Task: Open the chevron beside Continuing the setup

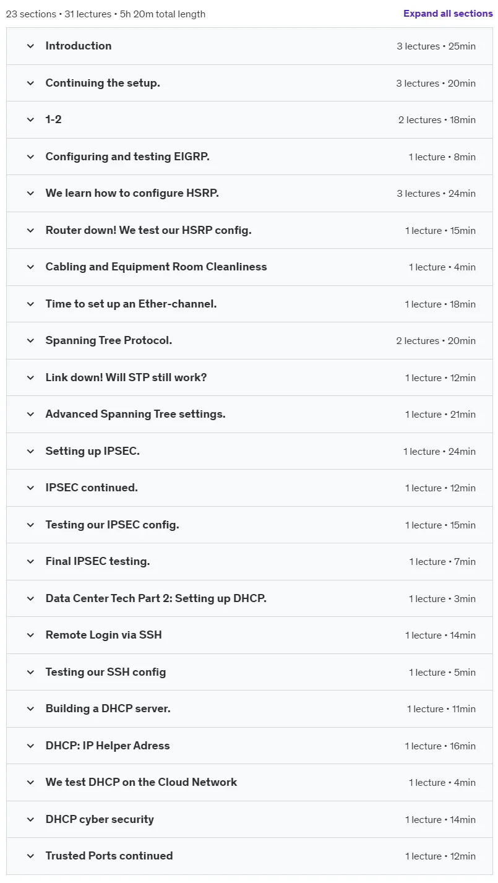Action: point(30,83)
